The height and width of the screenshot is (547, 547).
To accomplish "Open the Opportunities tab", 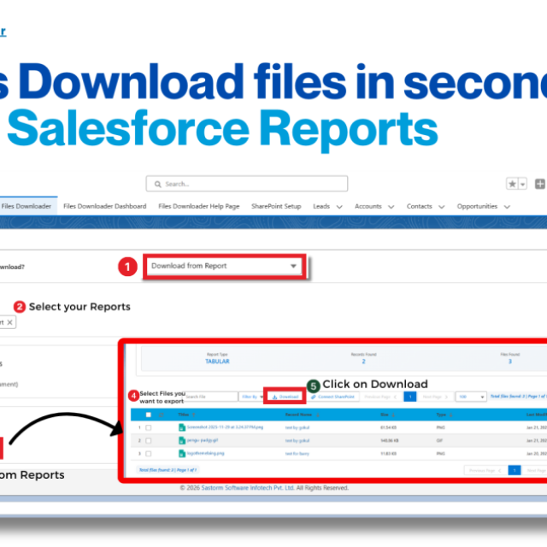I will point(477,206).
